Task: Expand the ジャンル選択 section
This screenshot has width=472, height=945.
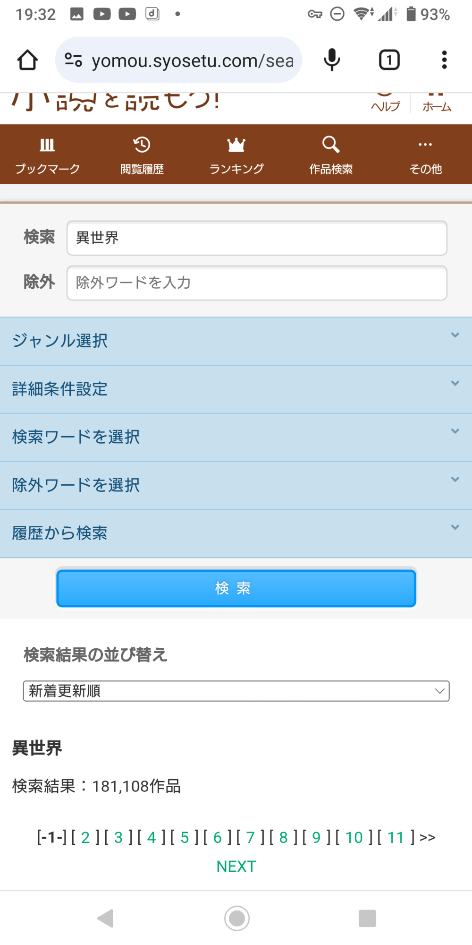Action: pos(236,341)
